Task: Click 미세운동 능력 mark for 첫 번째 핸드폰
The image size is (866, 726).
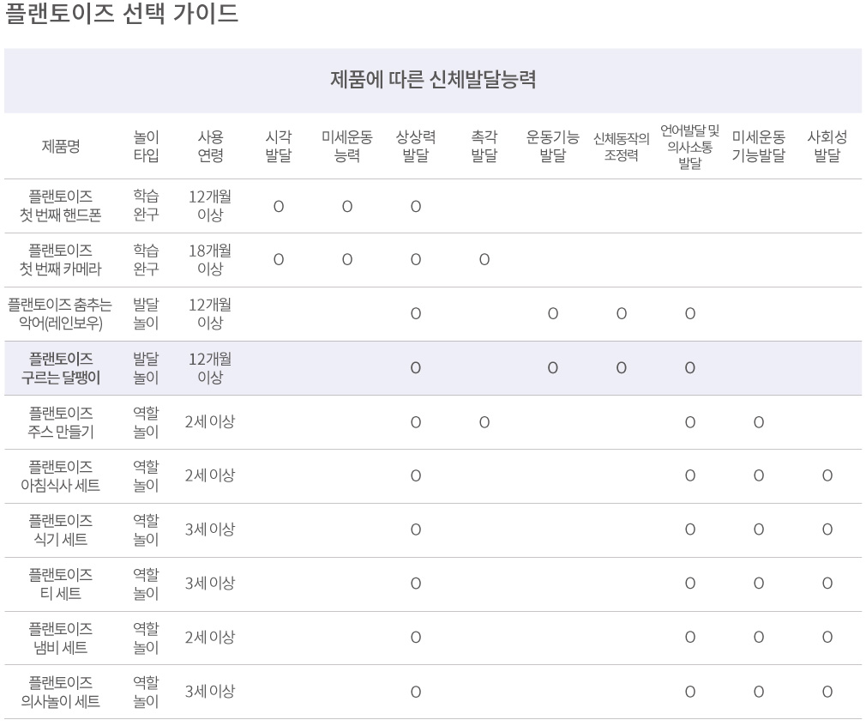Action: [347, 207]
